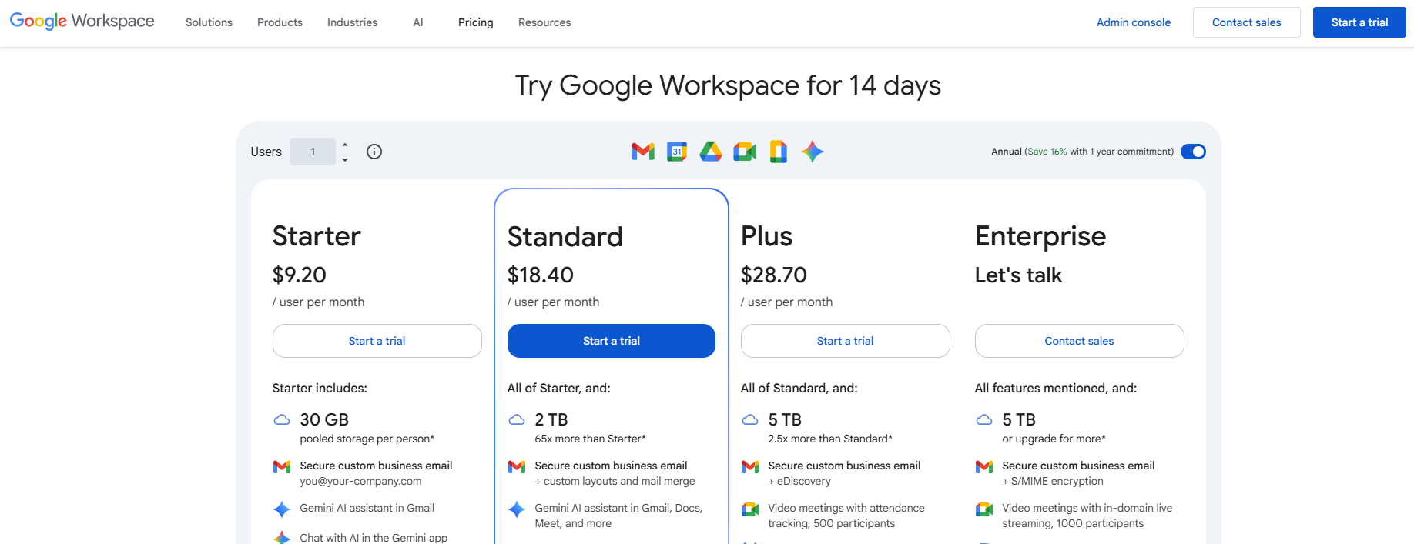The width and height of the screenshot is (1414, 544).
Task: Click the + S/MIME encryption text
Action: [x=1053, y=481]
